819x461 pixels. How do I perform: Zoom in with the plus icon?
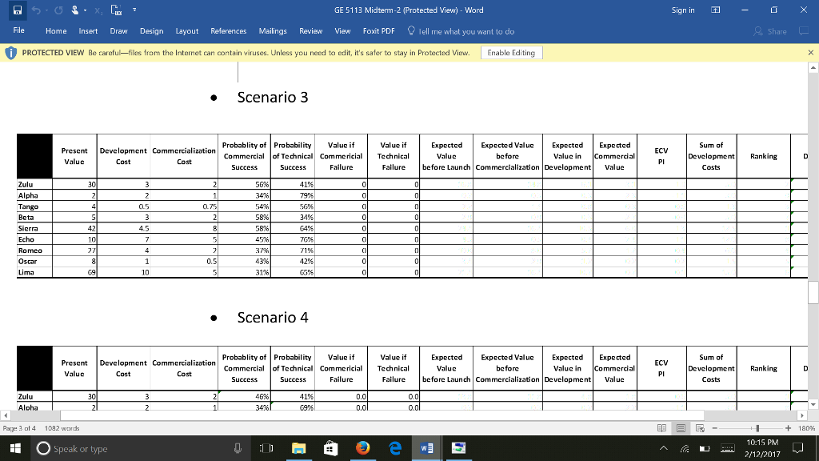click(789, 427)
